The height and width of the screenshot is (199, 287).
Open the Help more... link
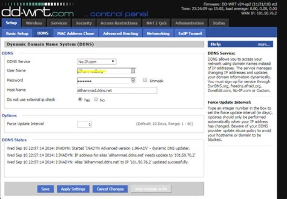[263, 44]
